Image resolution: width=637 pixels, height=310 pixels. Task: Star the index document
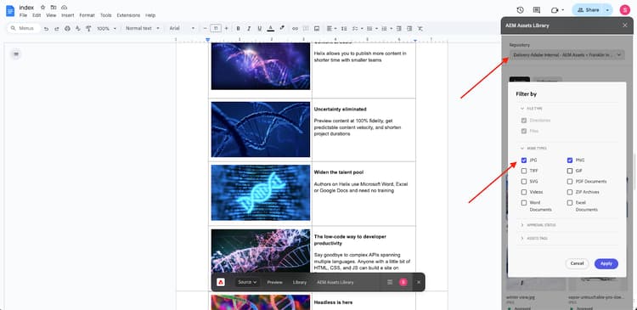click(x=42, y=8)
